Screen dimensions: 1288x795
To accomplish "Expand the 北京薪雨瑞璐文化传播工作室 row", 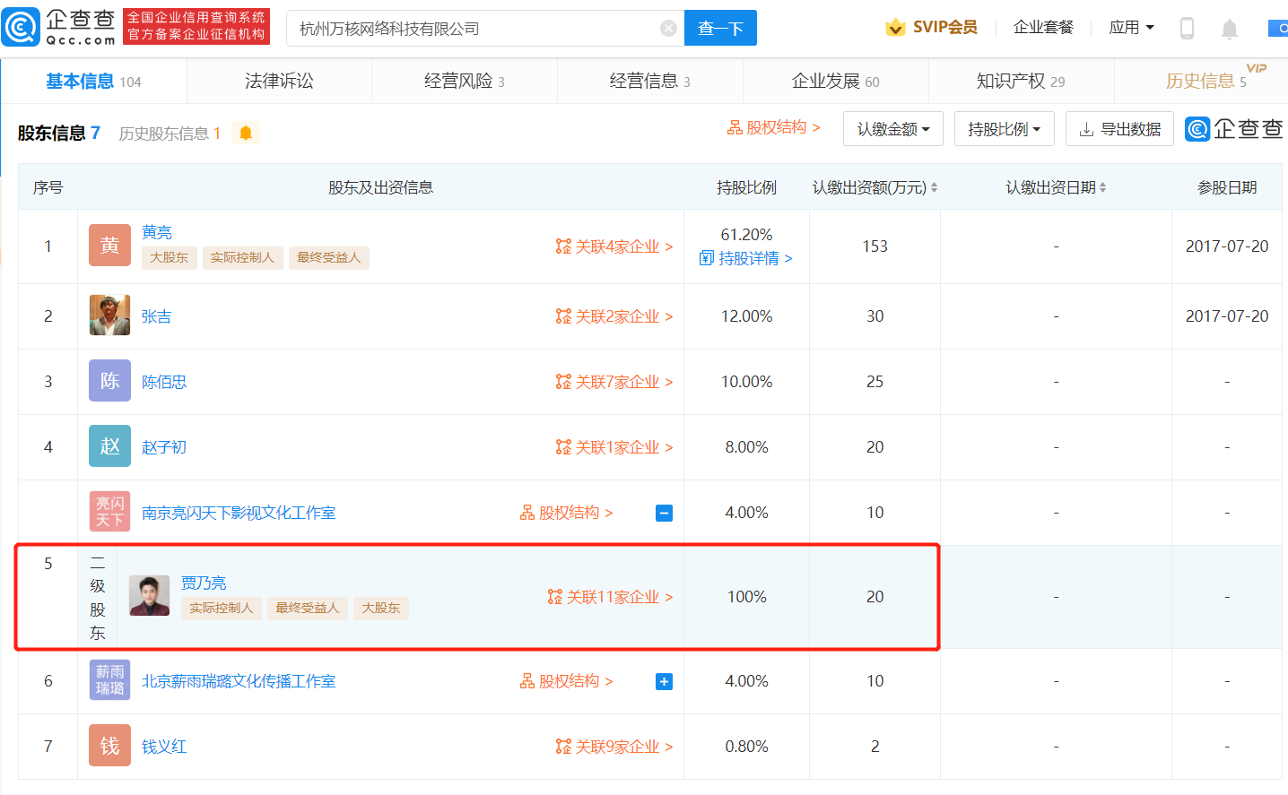I will tap(664, 682).
